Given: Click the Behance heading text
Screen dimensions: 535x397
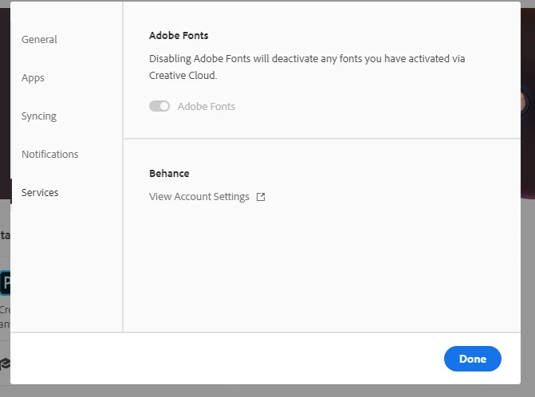Looking at the screenshot, I should (169, 173).
